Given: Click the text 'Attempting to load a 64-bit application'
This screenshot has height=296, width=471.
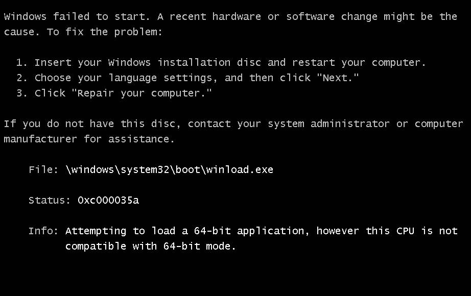Looking at the screenshot, I should (x=188, y=231).
